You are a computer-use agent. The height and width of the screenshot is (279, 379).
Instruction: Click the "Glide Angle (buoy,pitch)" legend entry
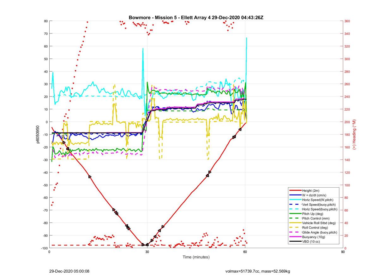point(320,232)
